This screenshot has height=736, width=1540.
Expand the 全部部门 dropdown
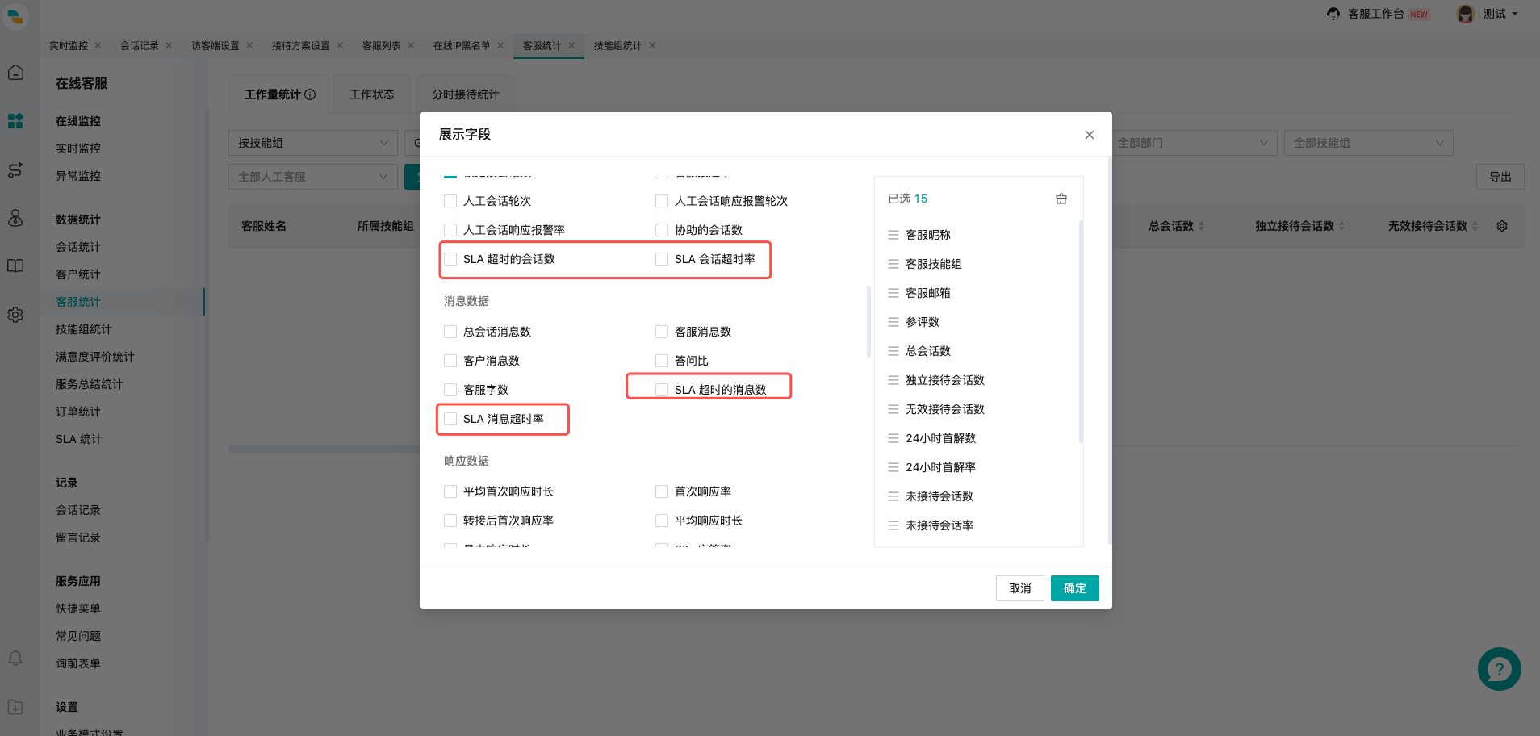click(x=1194, y=143)
